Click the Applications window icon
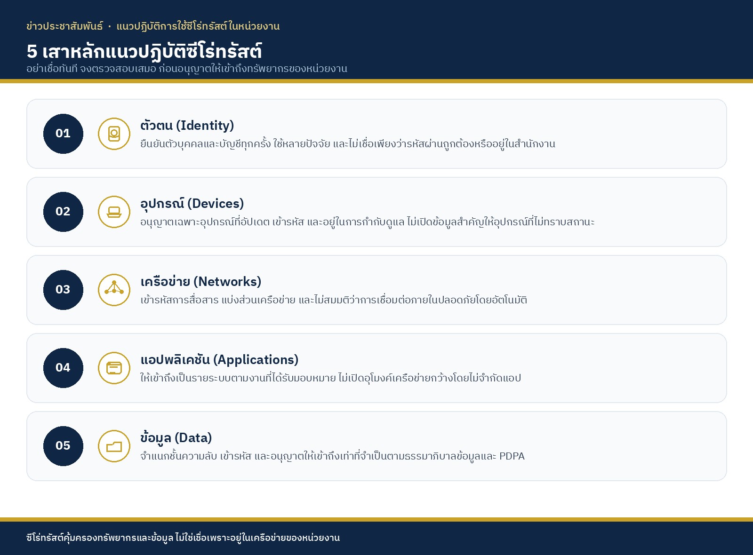Screen dimensions: 753x555 tap(114, 368)
